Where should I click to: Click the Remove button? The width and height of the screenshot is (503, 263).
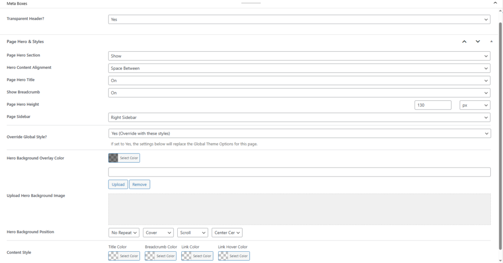140,184
